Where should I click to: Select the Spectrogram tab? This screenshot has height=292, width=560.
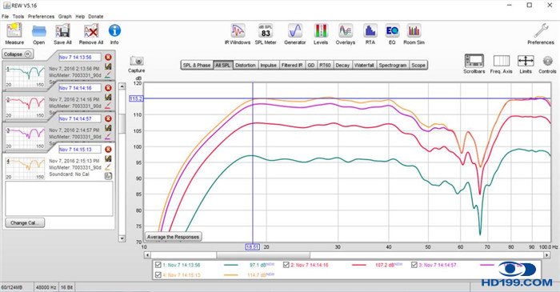point(392,65)
